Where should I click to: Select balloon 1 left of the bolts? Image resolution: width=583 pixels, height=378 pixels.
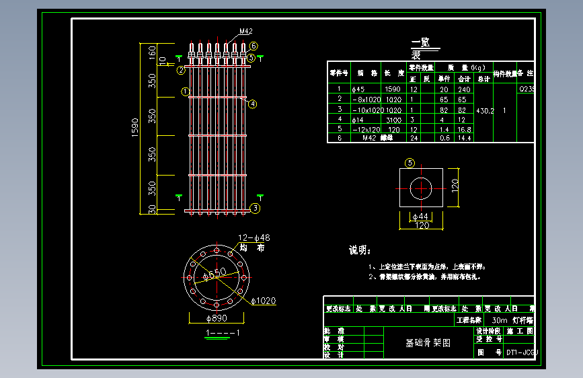[x=185, y=91]
